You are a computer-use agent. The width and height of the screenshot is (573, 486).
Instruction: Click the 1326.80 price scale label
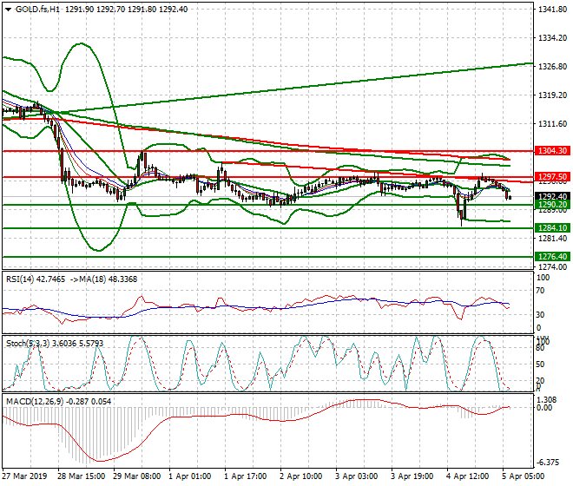pyautogui.click(x=552, y=66)
